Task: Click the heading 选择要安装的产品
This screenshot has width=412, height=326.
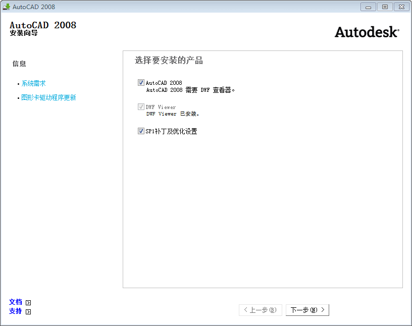Action: [169, 61]
